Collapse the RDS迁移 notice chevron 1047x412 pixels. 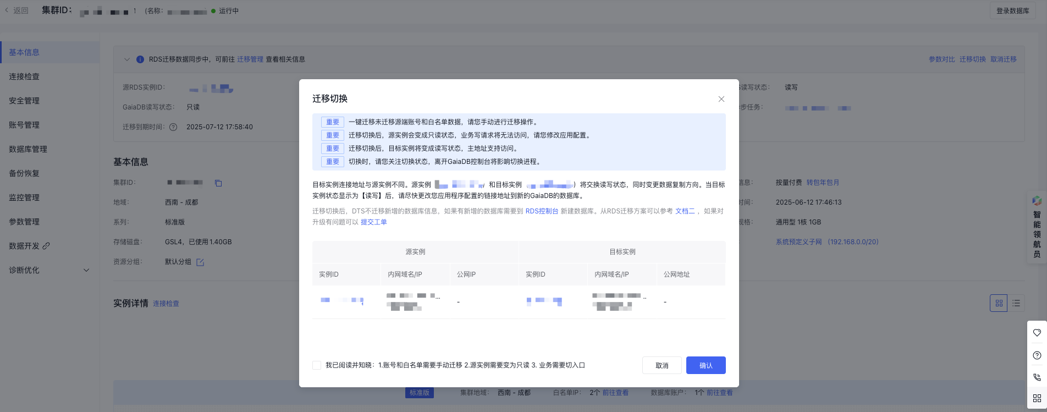(127, 59)
